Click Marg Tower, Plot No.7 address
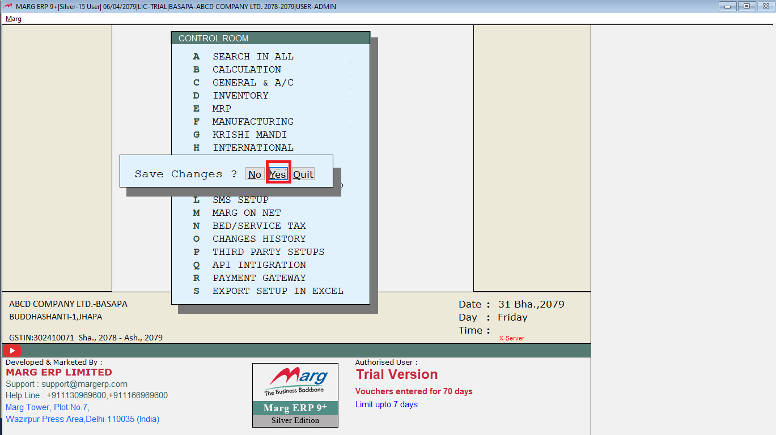776x435 pixels. coord(48,407)
